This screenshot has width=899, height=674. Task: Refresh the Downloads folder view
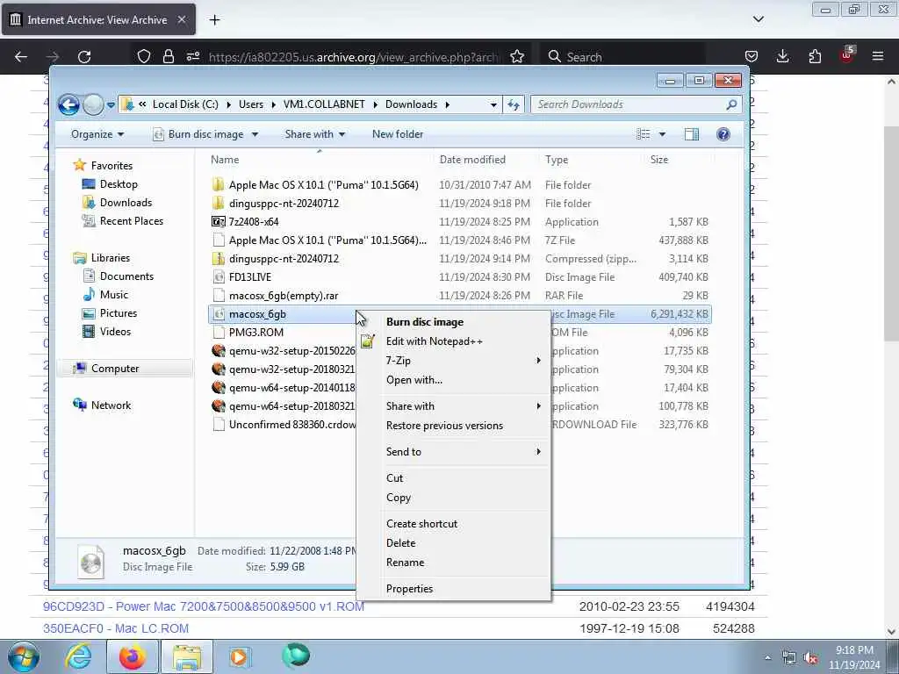[x=513, y=105]
